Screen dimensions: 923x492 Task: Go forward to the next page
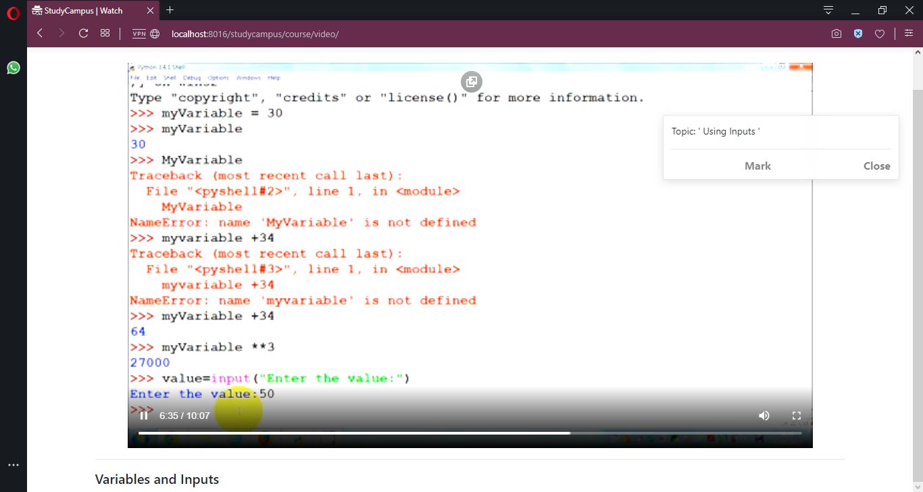pyautogui.click(x=61, y=33)
